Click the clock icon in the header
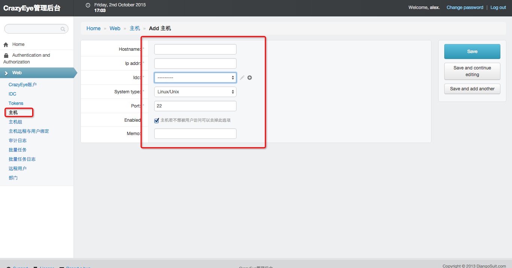This screenshot has height=268, width=512. [x=88, y=5]
